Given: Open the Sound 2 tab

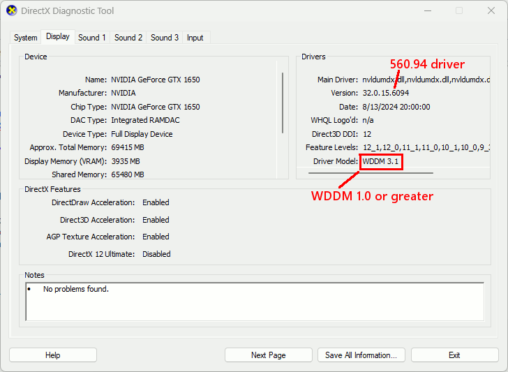Looking at the screenshot, I should [x=128, y=38].
